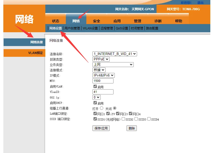The image size is (218, 153).
Task: Open WLAN设置 submenu
Action: click(90, 28)
